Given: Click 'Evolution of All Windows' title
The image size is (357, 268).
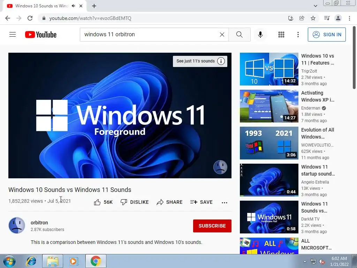Looking at the screenshot, I should pos(318,133).
